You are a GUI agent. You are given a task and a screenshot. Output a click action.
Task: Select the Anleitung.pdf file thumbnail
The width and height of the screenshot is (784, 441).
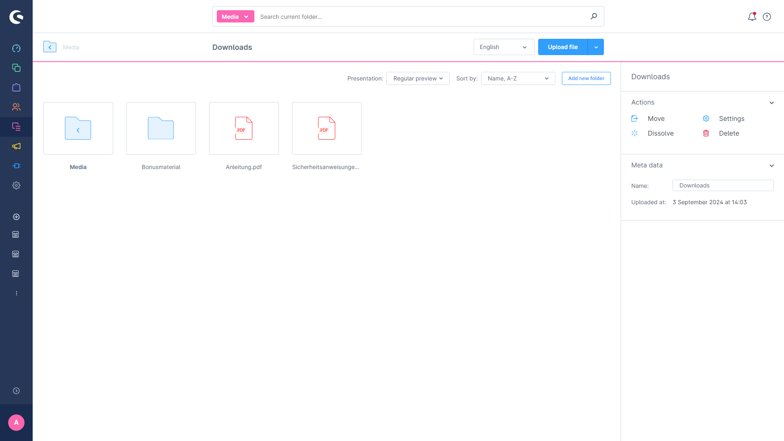pos(244,128)
